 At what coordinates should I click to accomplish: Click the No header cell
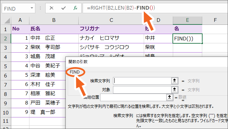pyautogui.click(x=20, y=29)
